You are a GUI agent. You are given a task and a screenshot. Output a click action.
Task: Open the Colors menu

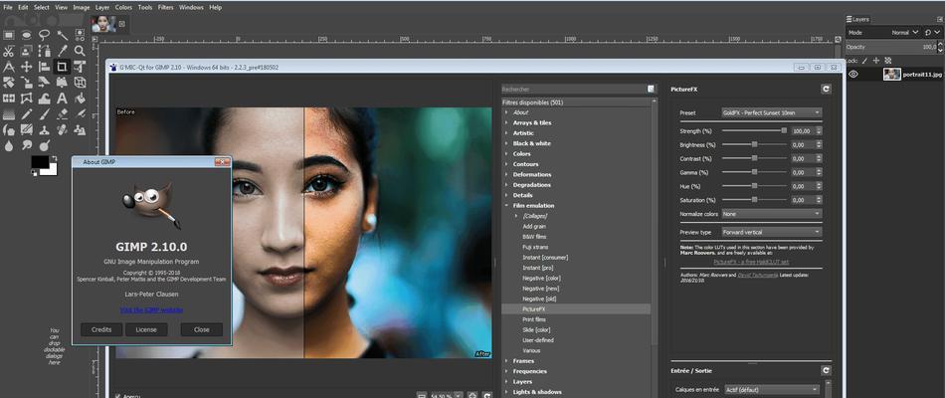point(123,7)
